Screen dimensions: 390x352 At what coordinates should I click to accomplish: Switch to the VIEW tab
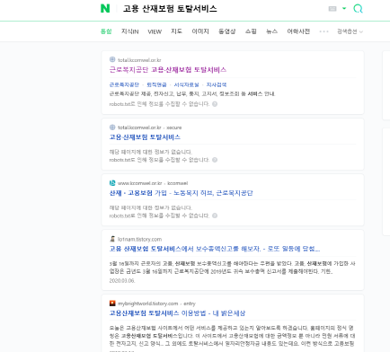click(x=155, y=31)
